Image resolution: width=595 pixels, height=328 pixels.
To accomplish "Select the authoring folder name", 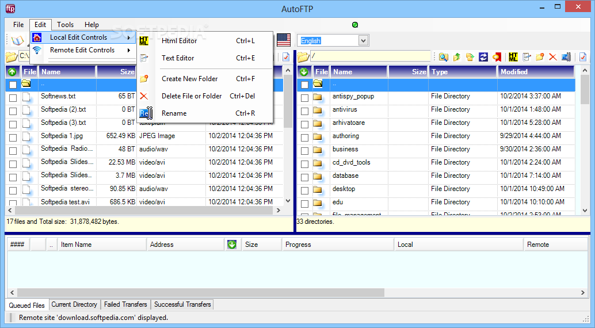I will tap(345, 136).
